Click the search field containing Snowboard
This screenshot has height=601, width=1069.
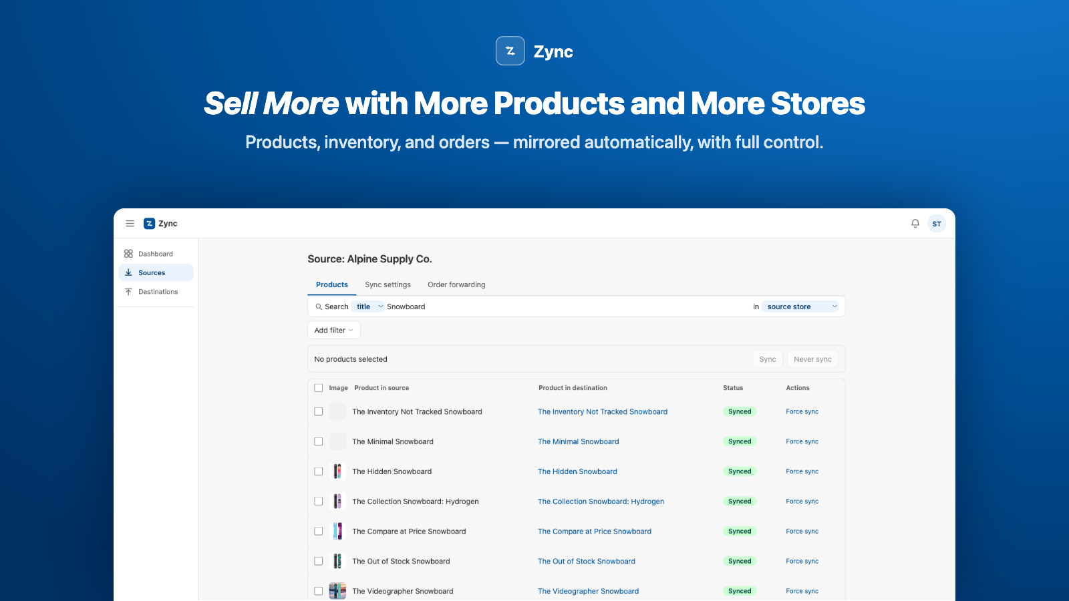click(568, 307)
